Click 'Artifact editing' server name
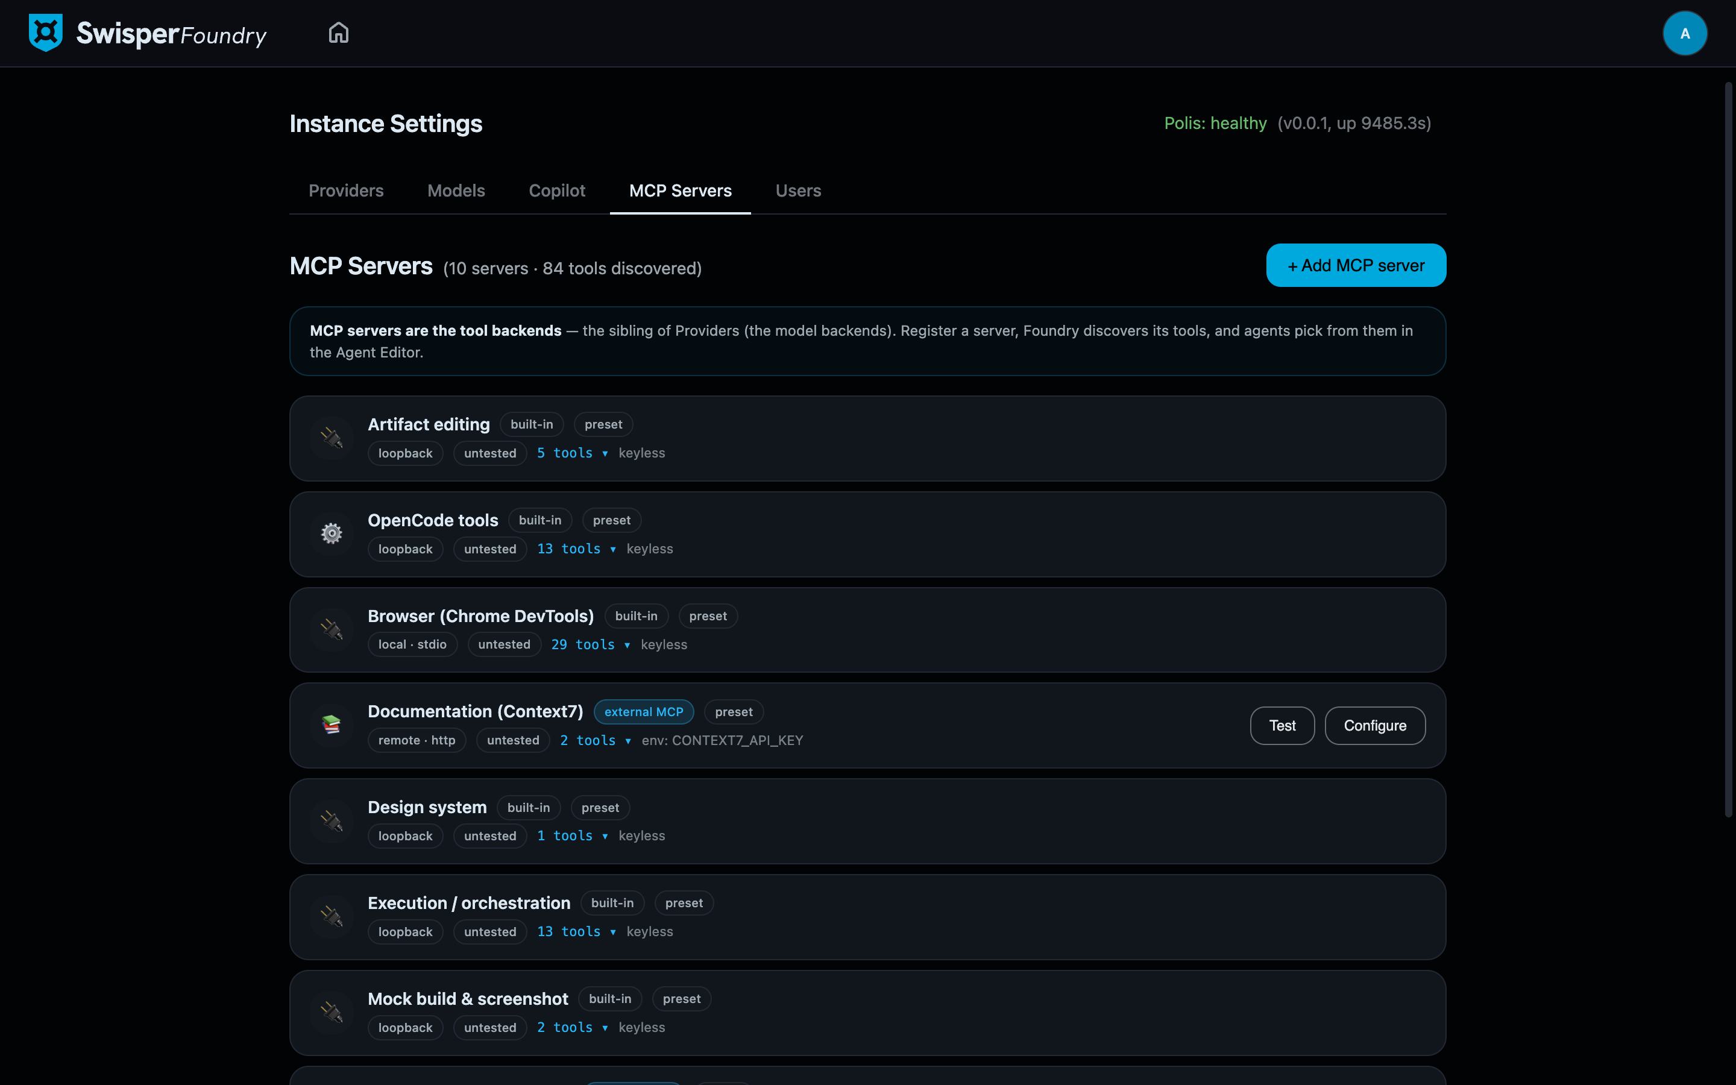1736x1085 pixels. pos(428,424)
